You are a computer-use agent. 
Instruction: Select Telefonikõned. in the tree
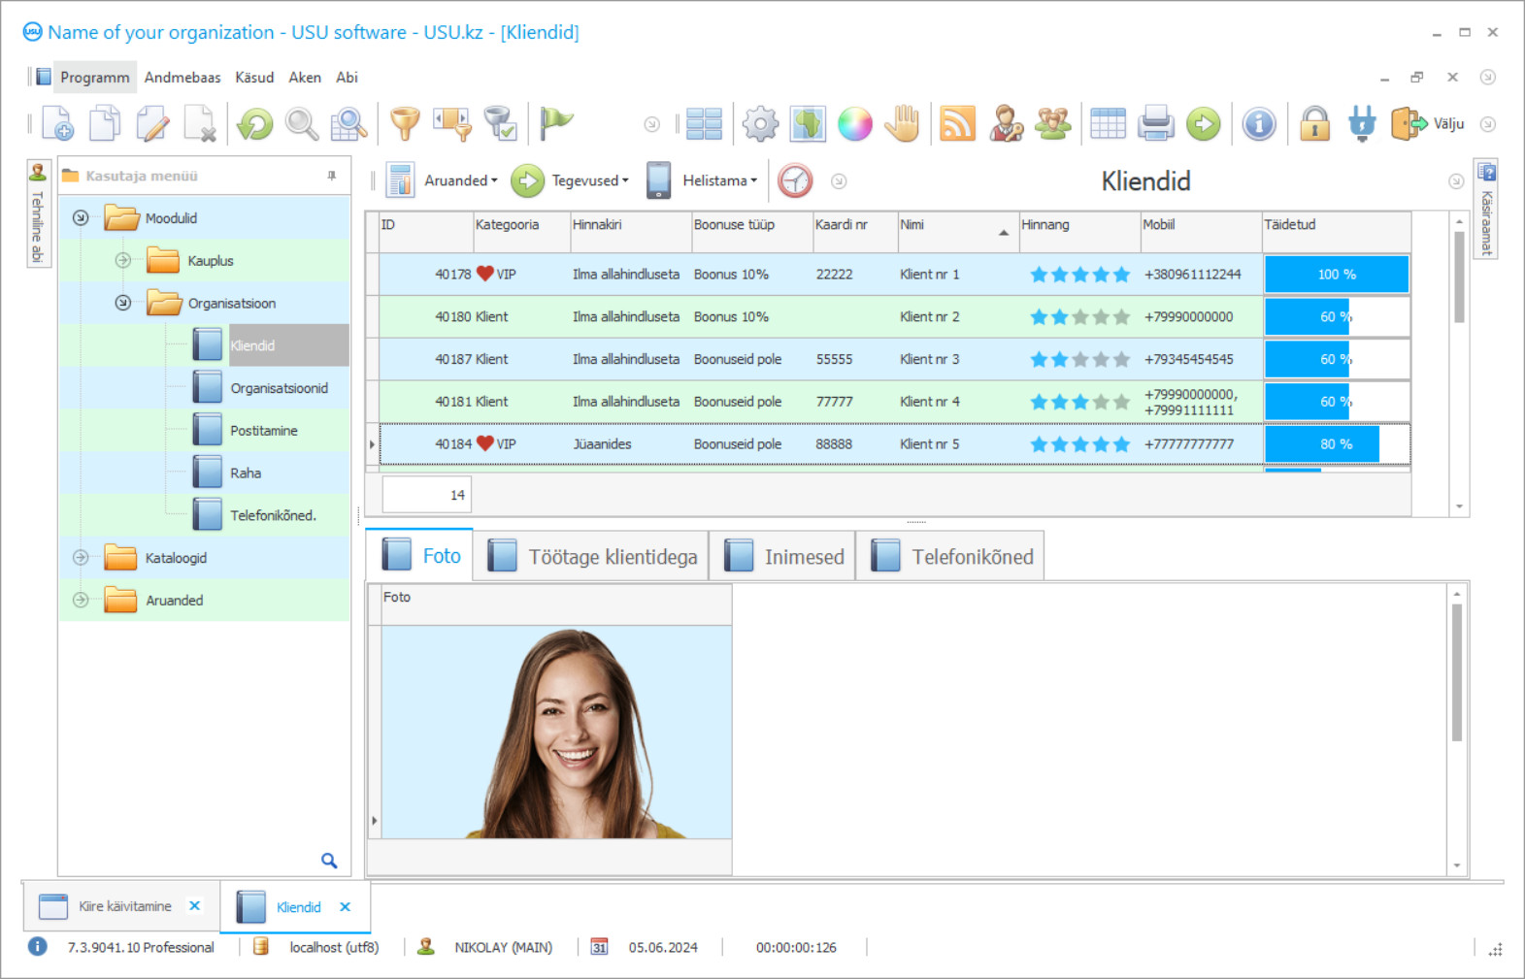tap(273, 515)
